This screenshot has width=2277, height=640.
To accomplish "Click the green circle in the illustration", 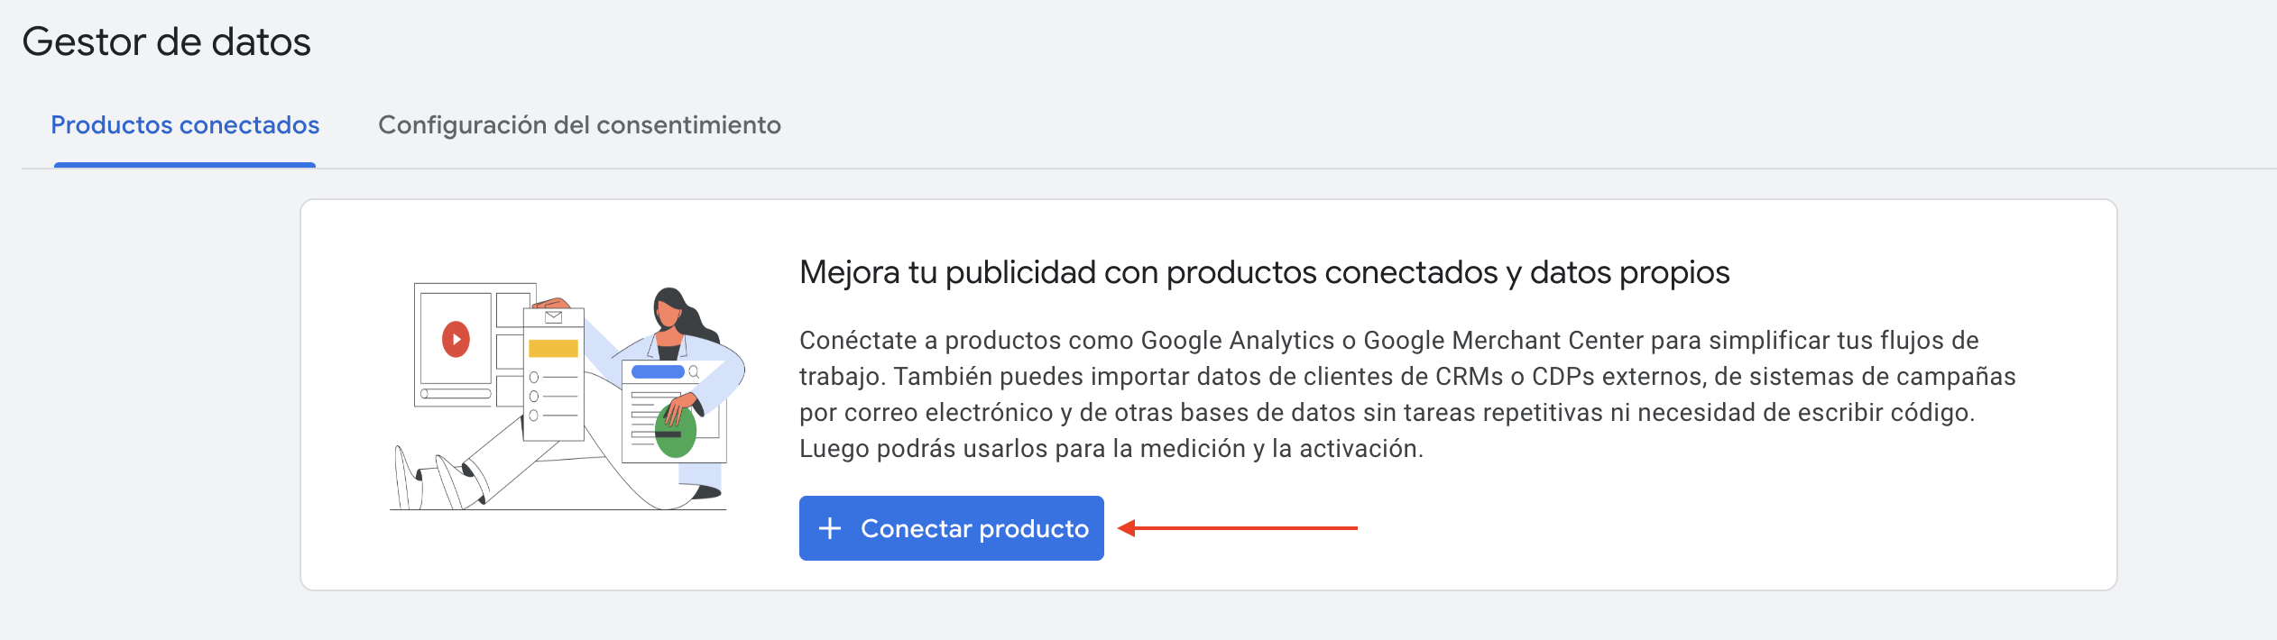I will [677, 432].
